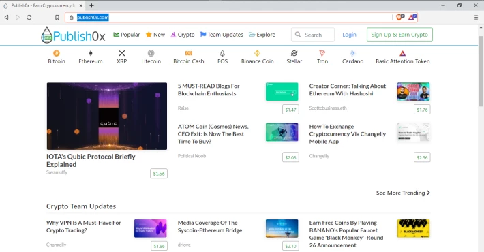
Task: Click the browser Back button
Action: [7, 17]
